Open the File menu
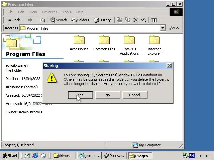The image size is (214, 160). click(x=10, y=12)
